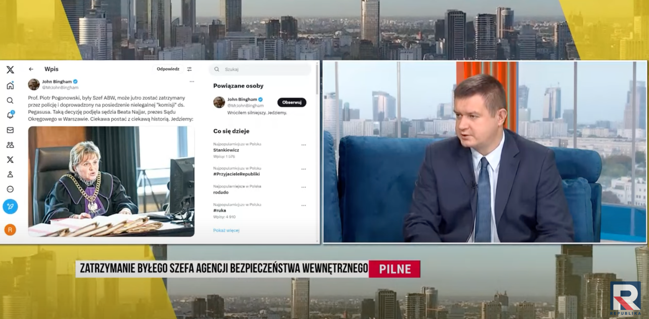Click the 'Wpisy: 1 576' count
Viewport: 649px width, 319px height.
tap(224, 157)
